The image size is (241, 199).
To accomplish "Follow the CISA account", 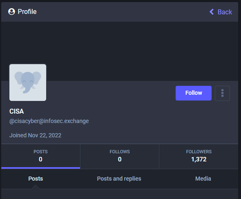I will 194,93.
